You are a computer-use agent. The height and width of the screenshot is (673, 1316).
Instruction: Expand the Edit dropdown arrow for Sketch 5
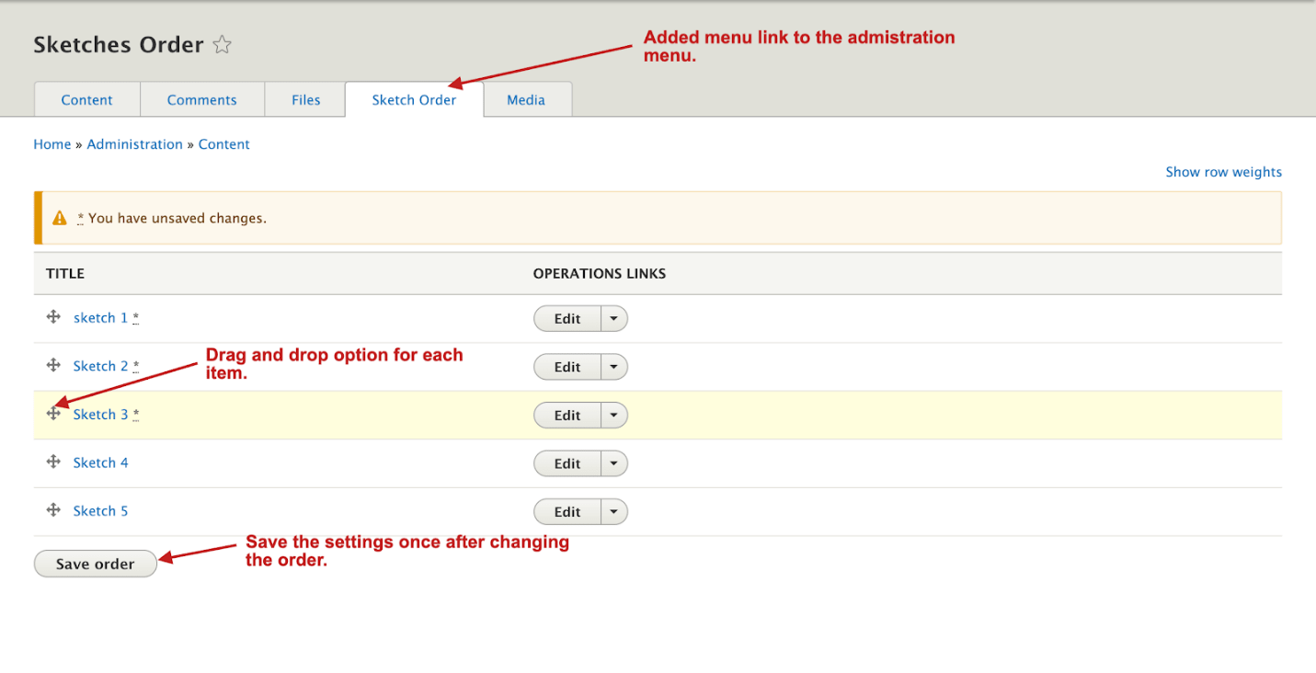coord(614,511)
